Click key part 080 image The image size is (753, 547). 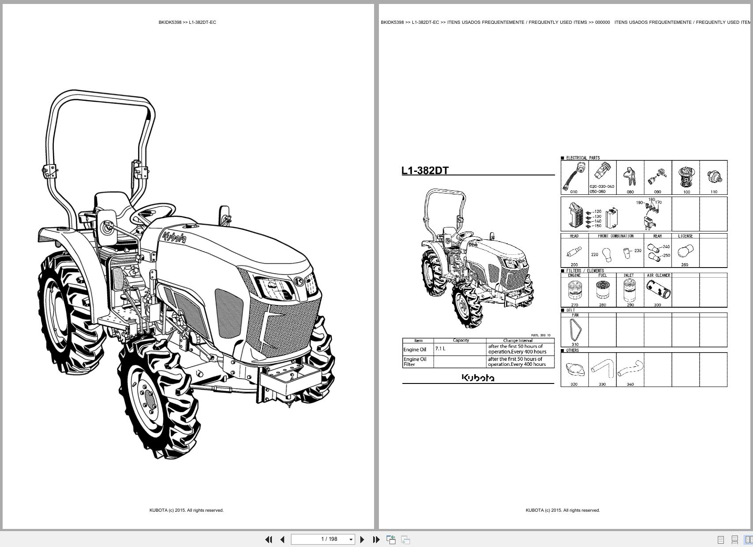coord(630,176)
